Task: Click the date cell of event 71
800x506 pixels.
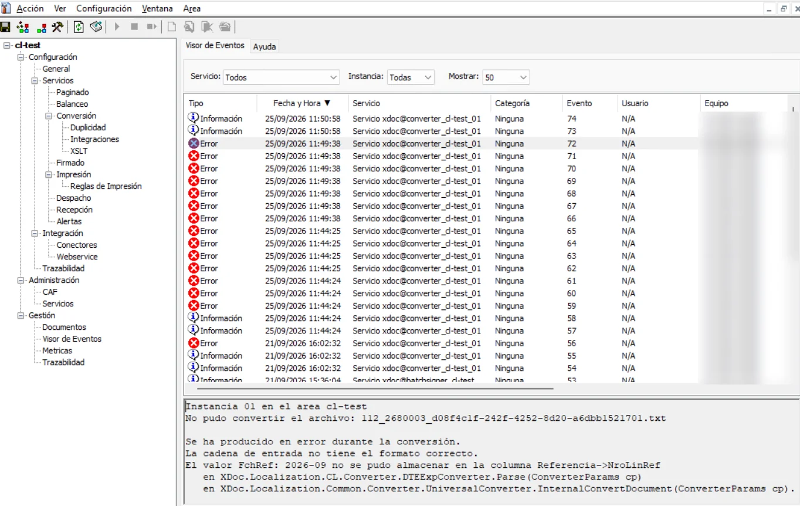Action: click(x=303, y=156)
